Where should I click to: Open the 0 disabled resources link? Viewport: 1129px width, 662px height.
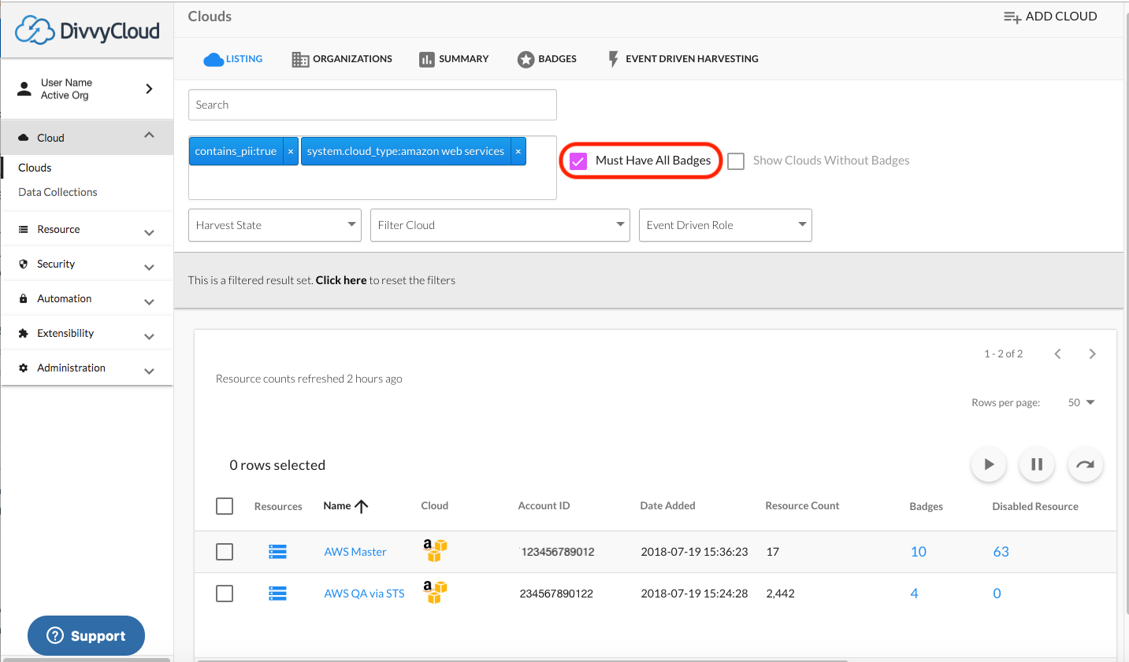(997, 594)
